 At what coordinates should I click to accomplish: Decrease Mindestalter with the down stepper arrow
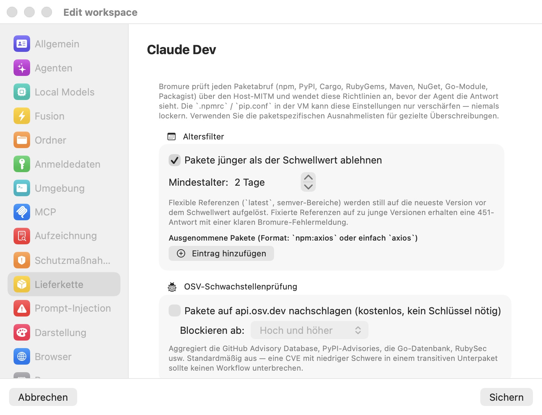308,187
